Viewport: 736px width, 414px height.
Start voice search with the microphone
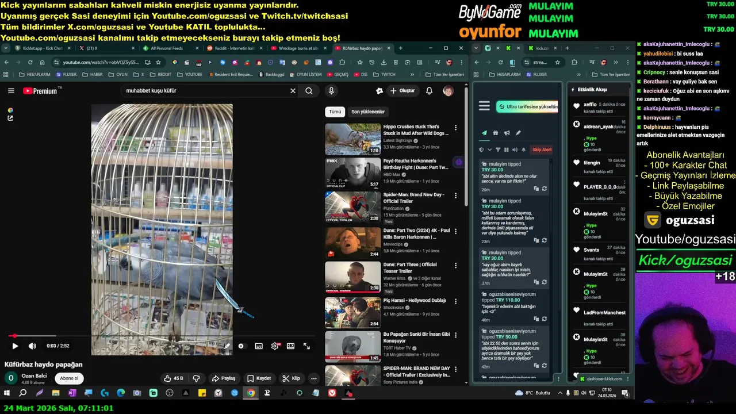click(x=331, y=91)
